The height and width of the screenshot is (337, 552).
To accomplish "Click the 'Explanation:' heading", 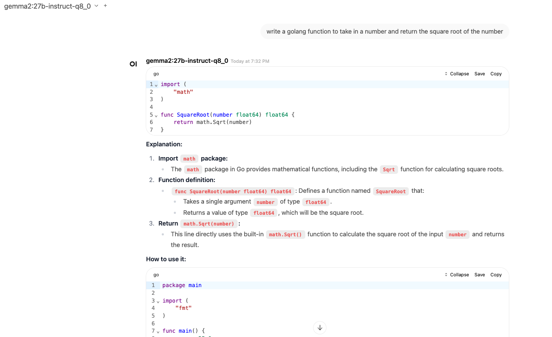I will [164, 144].
